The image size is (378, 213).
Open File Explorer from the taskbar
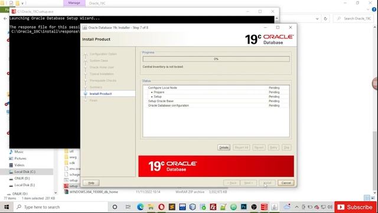151,207
